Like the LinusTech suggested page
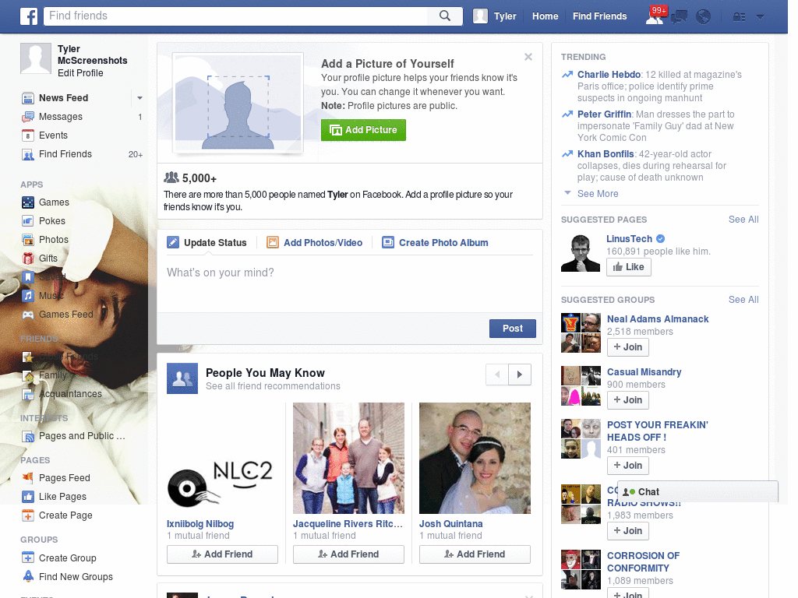Screen dimensions: 798x598 [629, 267]
